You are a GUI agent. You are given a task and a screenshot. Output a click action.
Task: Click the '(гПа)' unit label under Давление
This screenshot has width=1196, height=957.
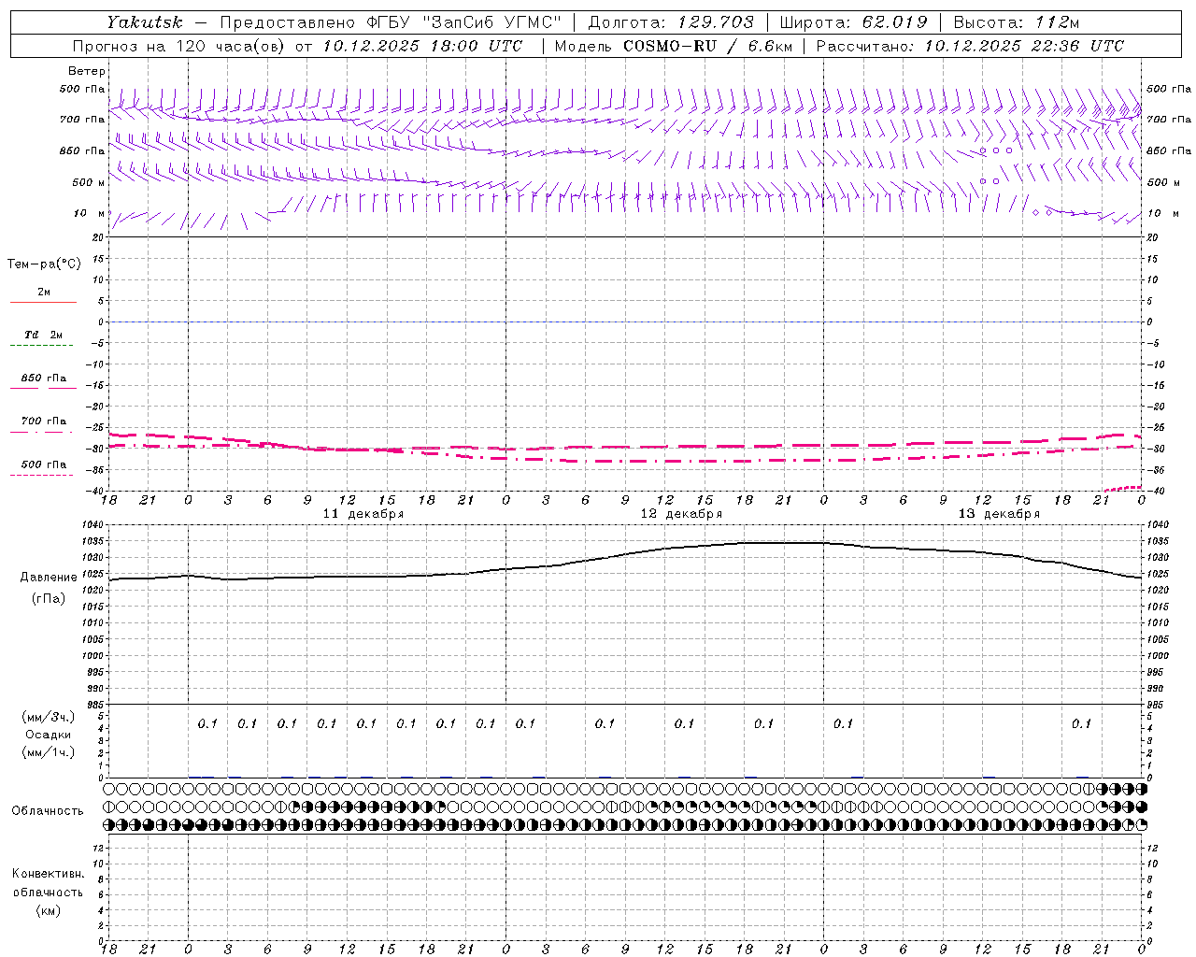(49, 598)
